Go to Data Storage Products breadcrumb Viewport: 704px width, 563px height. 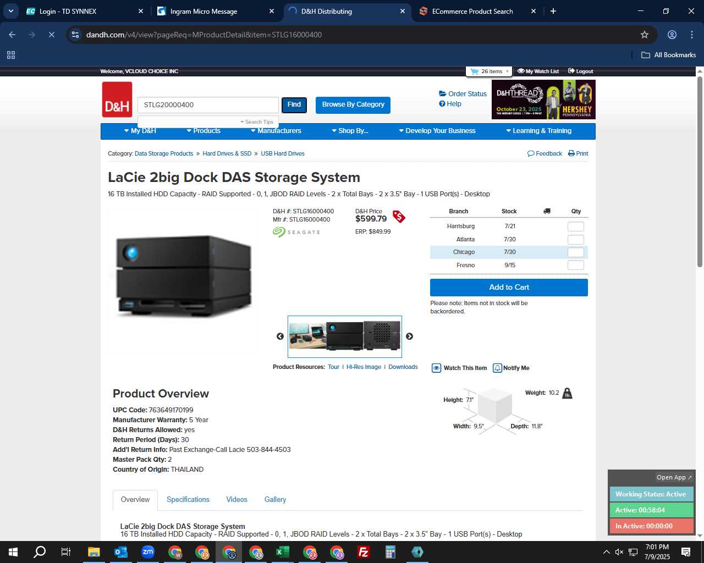164,154
